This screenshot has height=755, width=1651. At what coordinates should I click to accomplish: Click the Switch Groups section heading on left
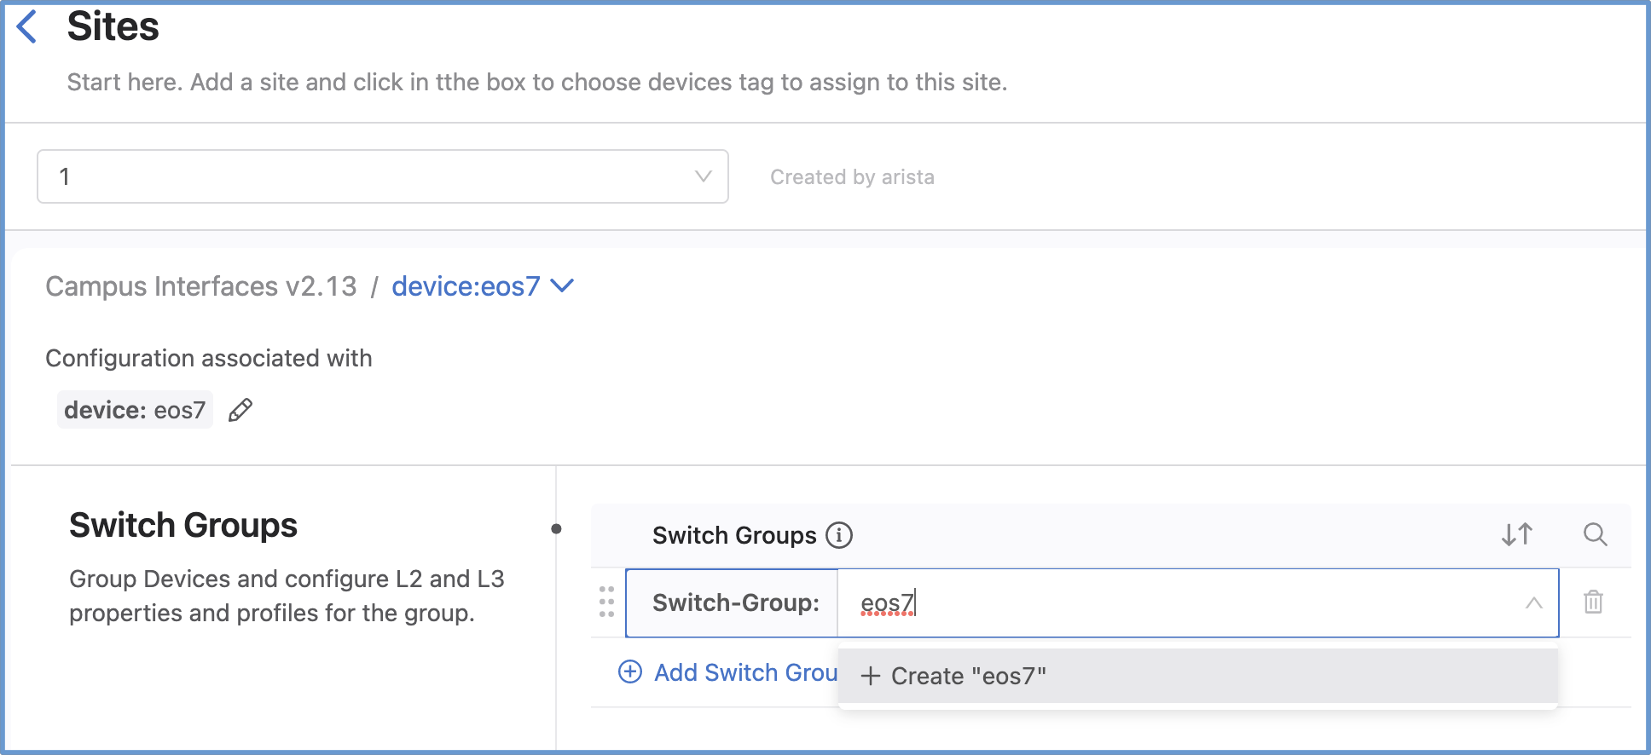tap(183, 525)
